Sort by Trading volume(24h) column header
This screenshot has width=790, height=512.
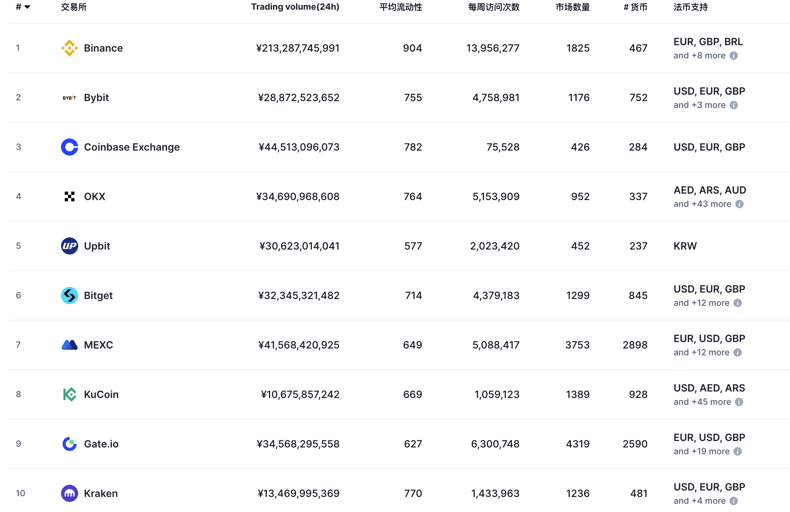[295, 7]
